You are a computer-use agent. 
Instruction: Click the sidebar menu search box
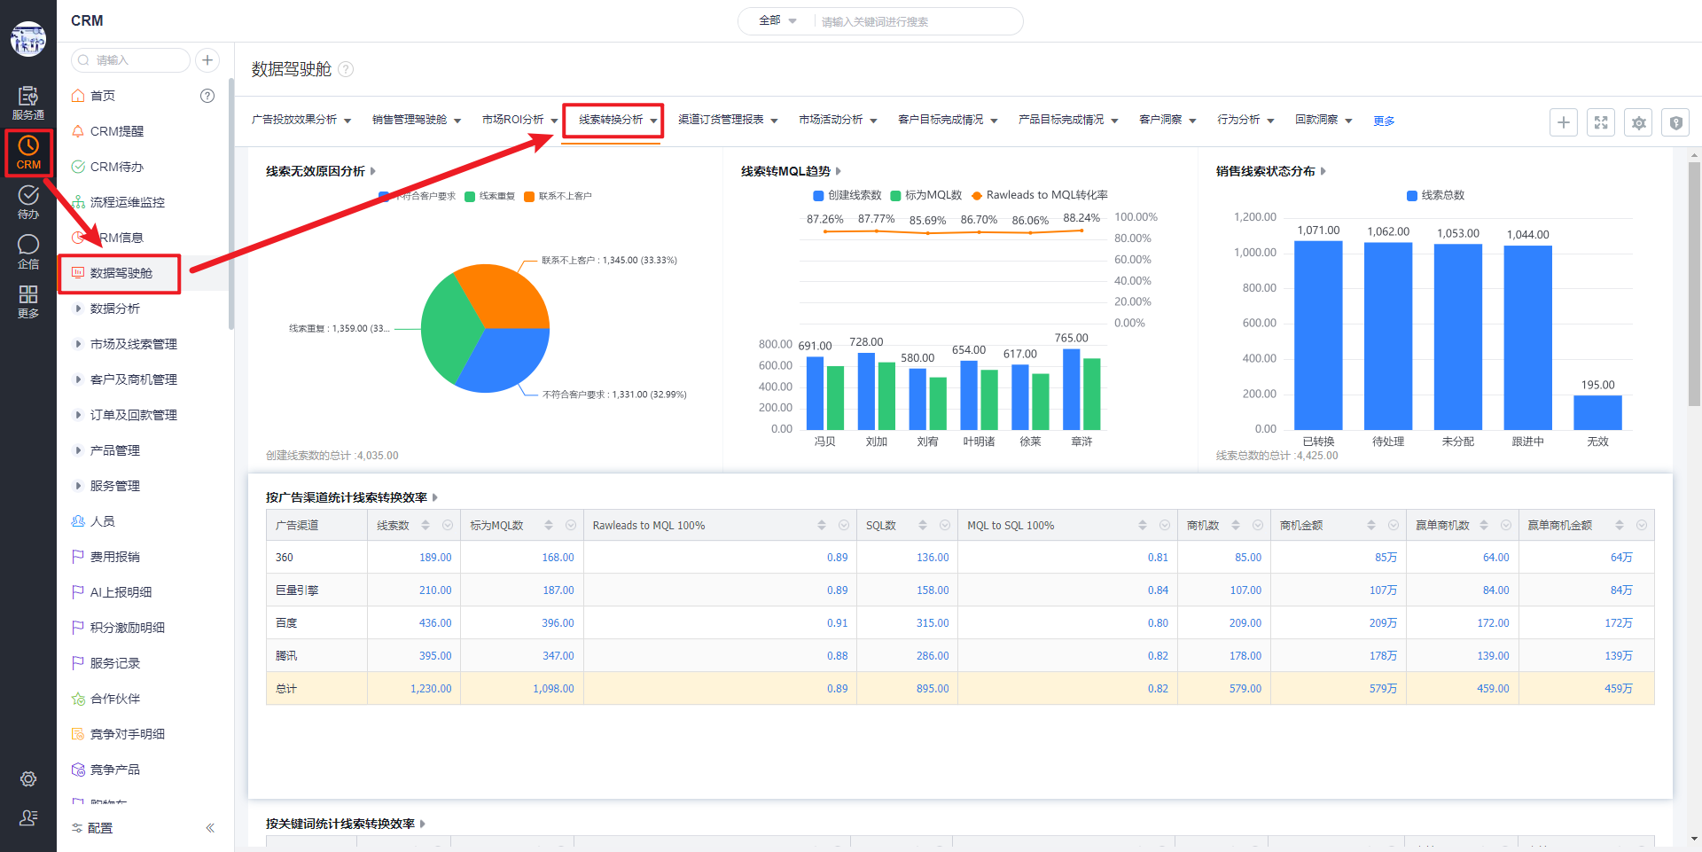click(131, 60)
